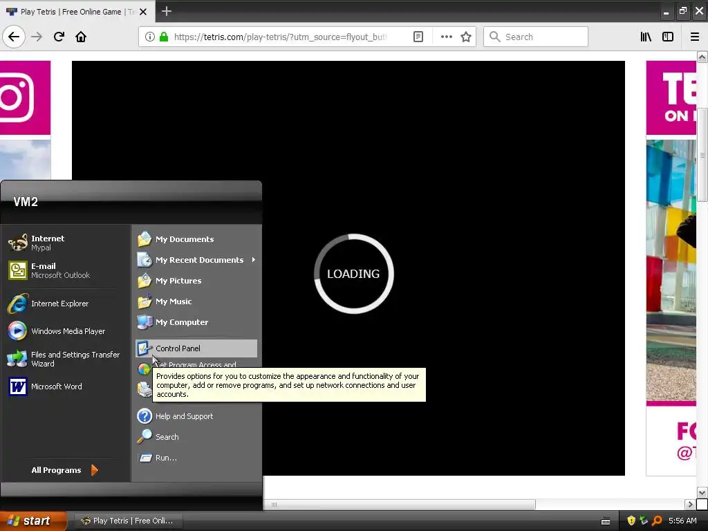Go back with the browser back arrow

tap(14, 37)
